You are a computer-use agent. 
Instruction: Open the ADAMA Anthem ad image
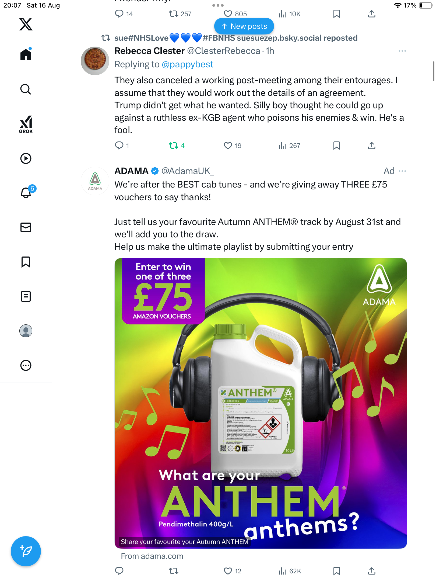coord(261,403)
